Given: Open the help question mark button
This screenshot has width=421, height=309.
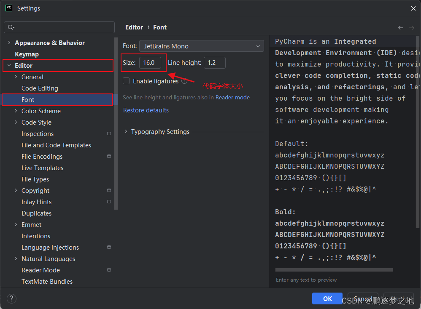Looking at the screenshot, I should coord(11,298).
